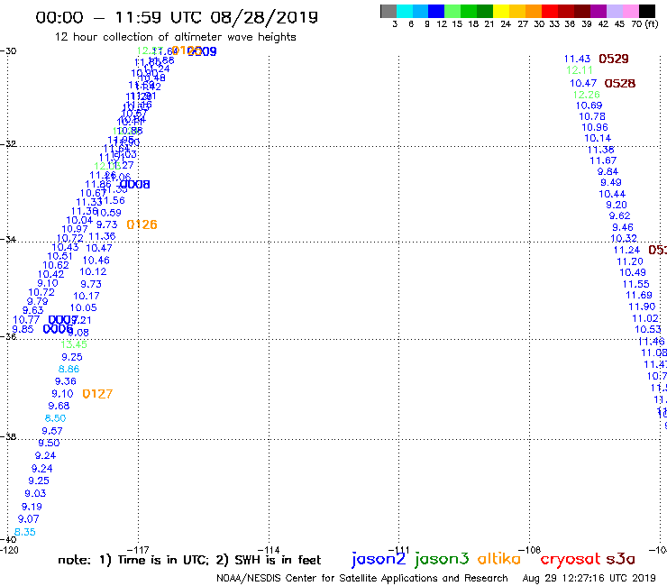Click the 11.02 wave height value

645,319
